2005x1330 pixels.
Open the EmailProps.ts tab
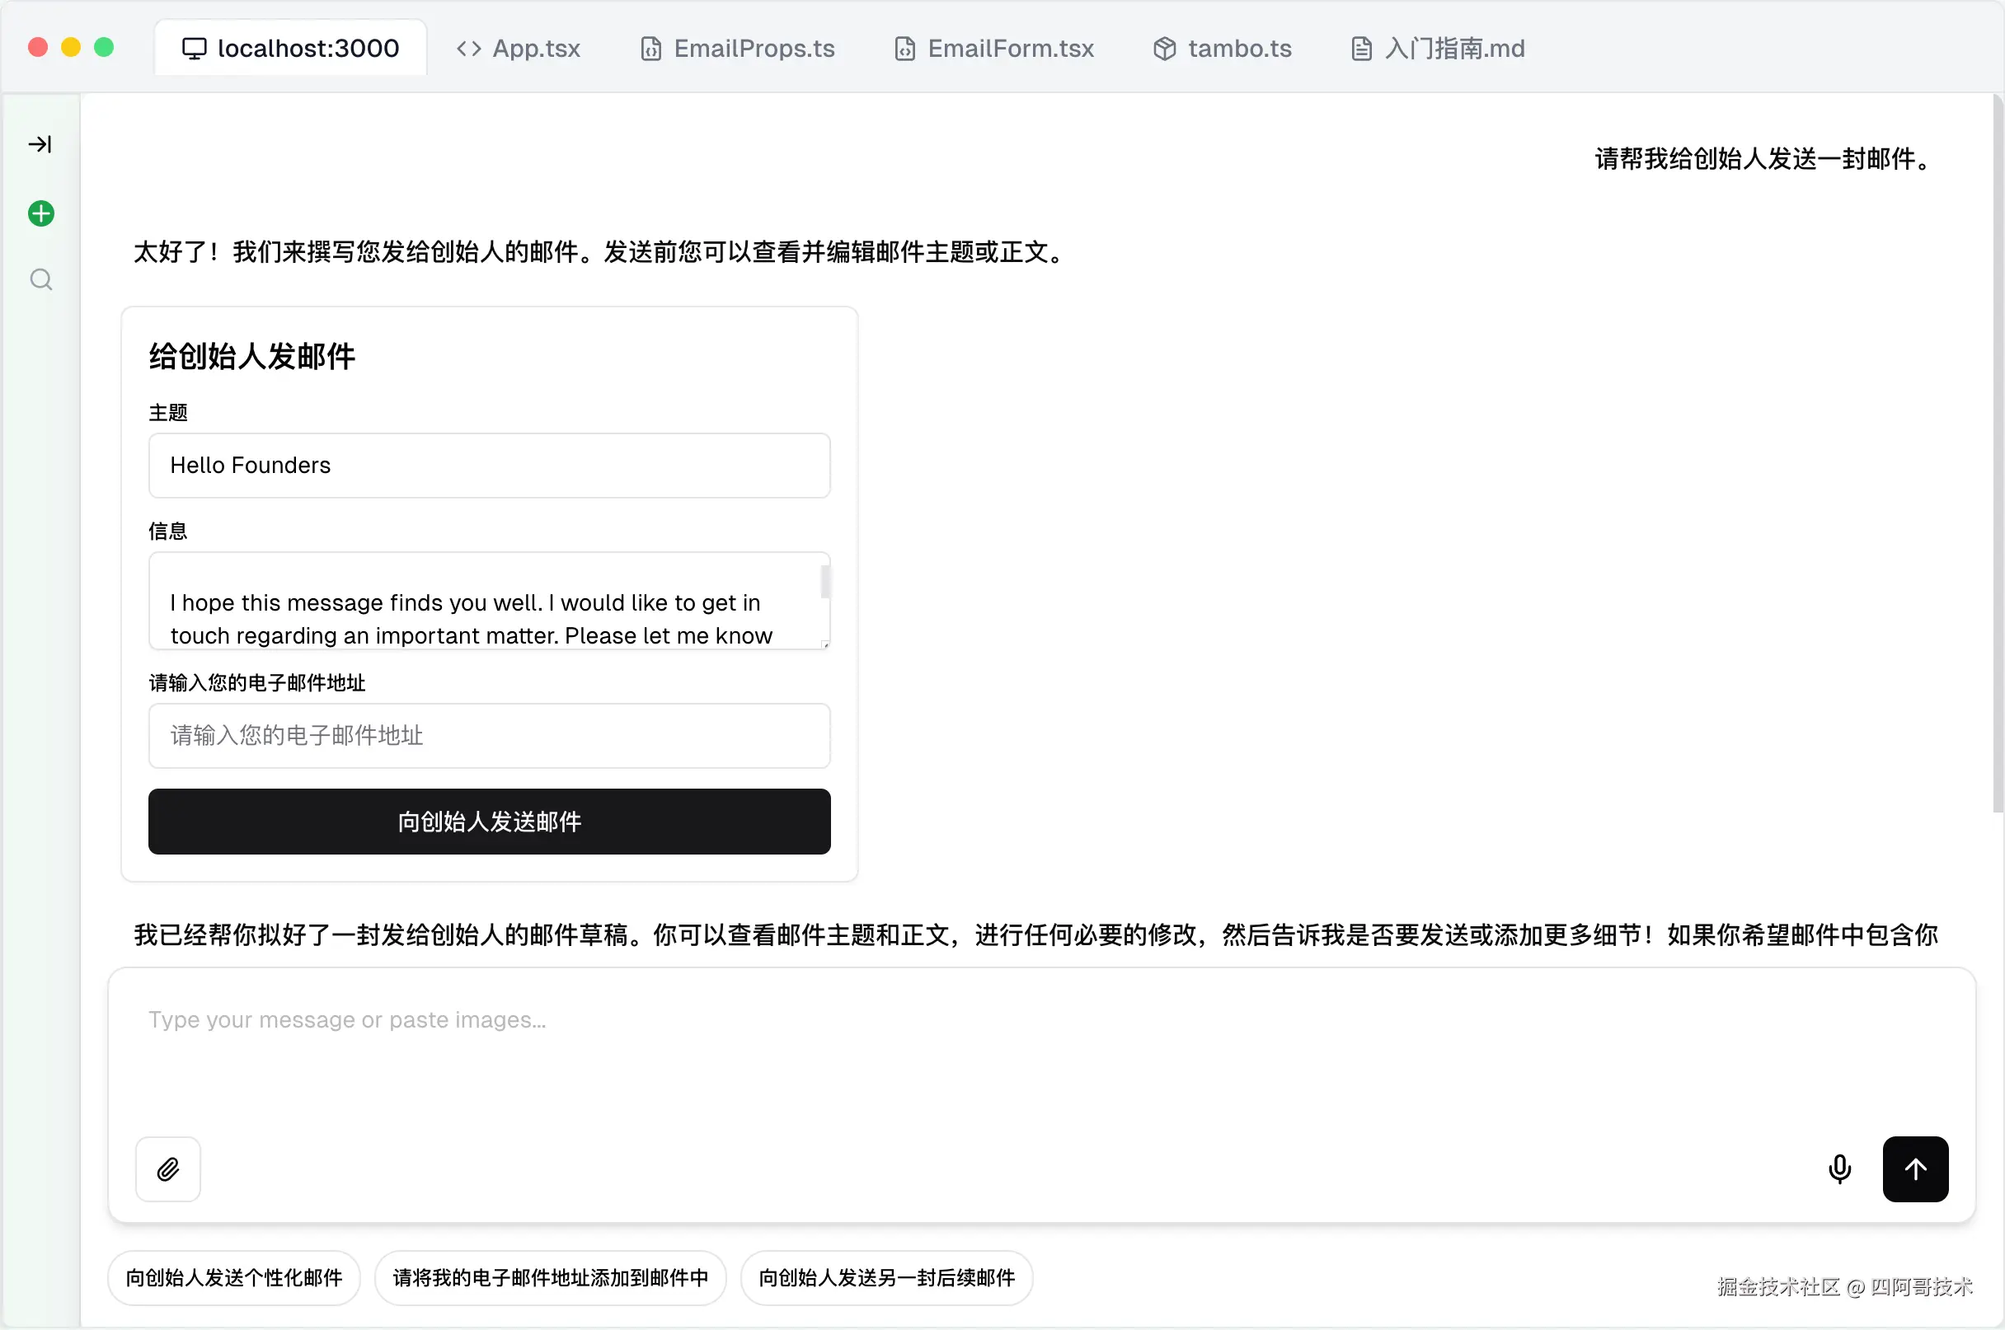click(737, 49)
